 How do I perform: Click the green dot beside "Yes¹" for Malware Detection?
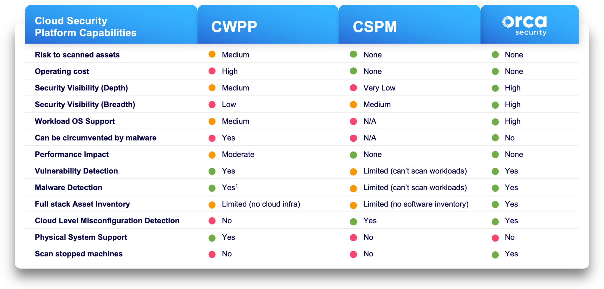click(x=212, y=188)
